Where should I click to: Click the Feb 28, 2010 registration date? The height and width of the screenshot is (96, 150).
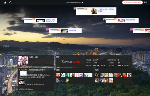(99, 66)
